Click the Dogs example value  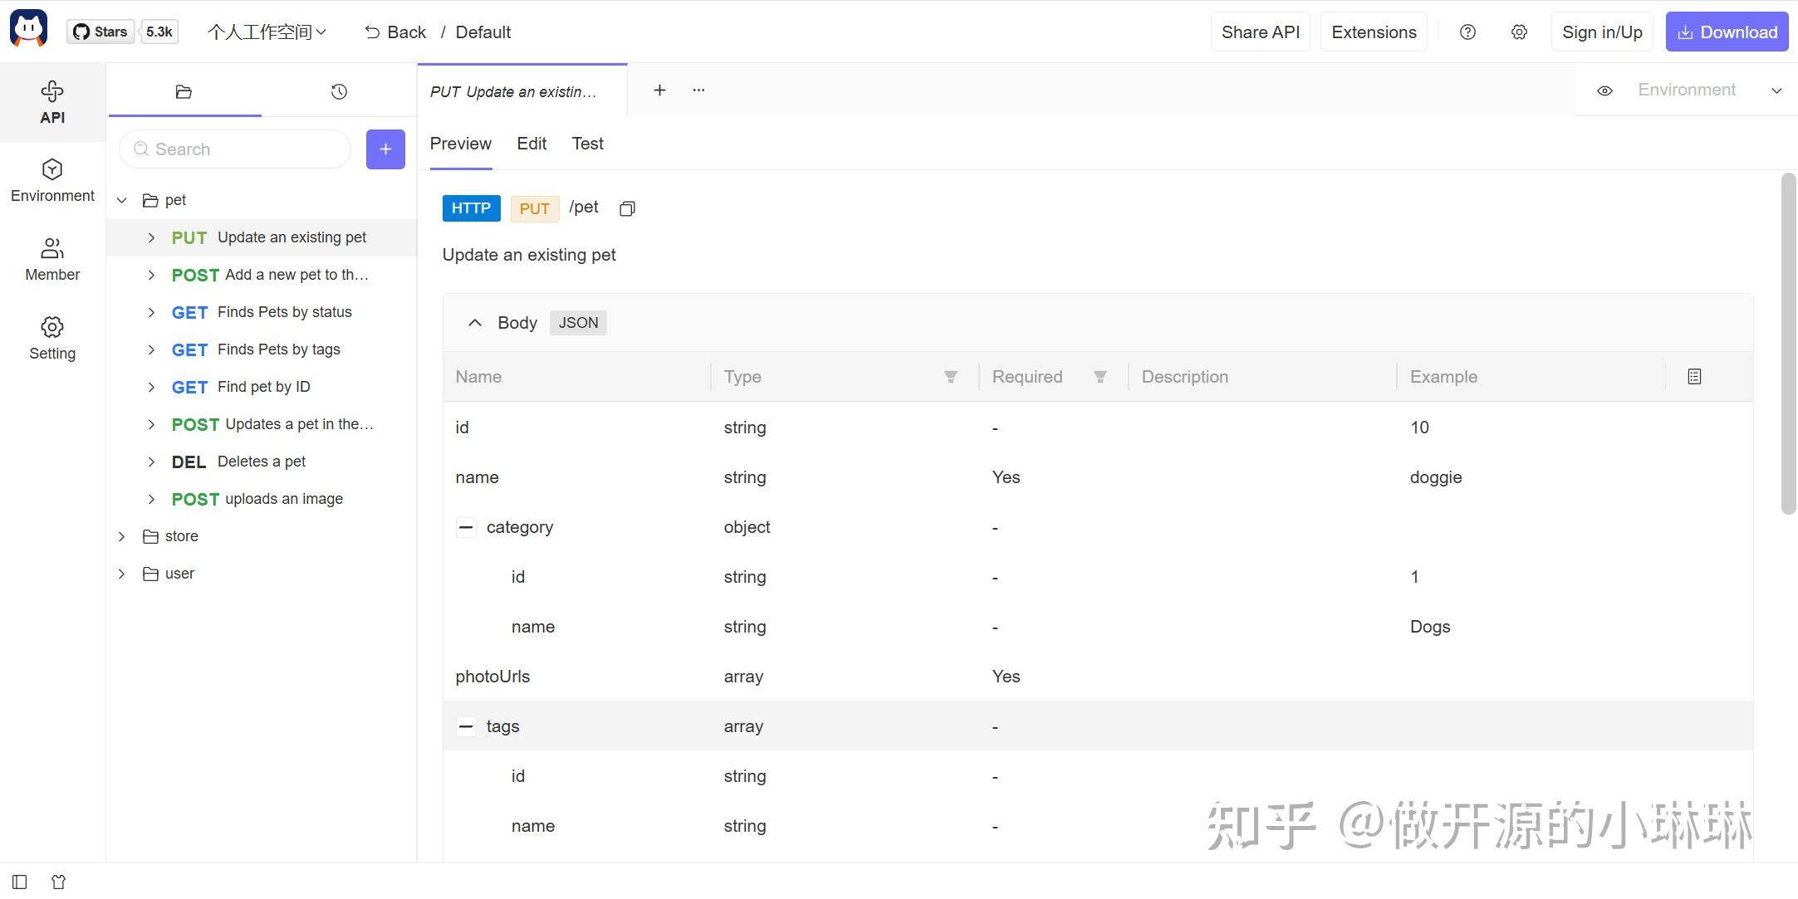(x=1430, y=627)
